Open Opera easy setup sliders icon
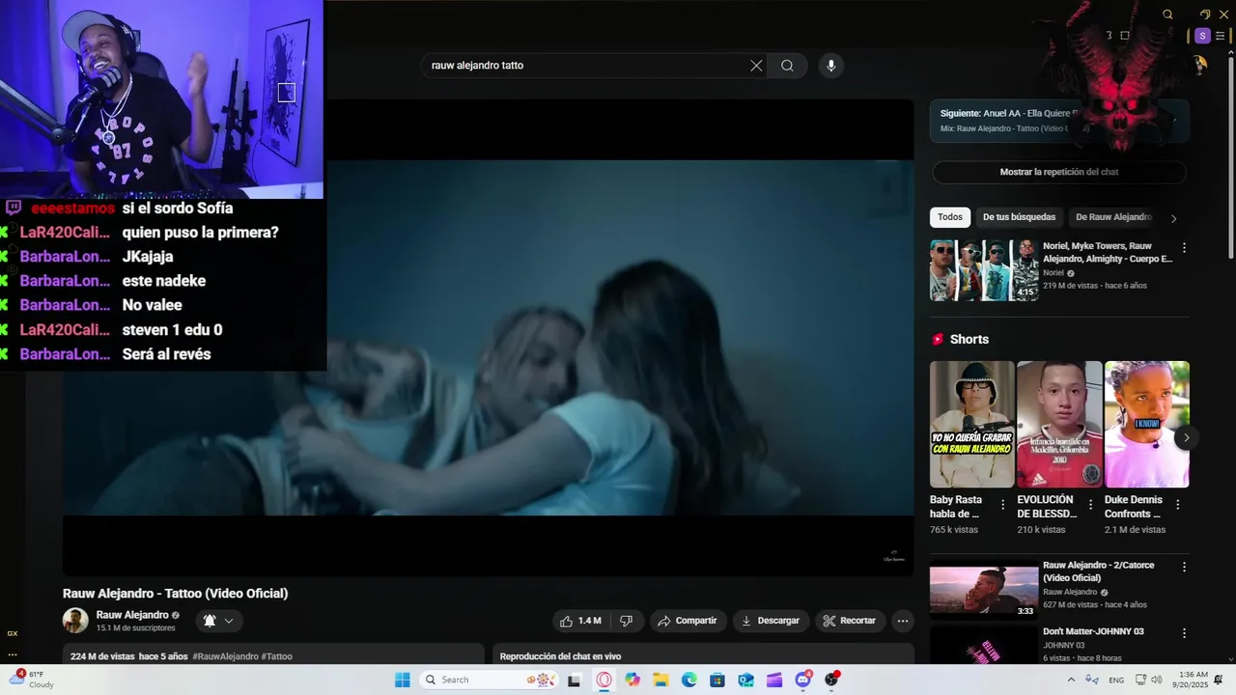This screenshot has width=1236, height=695. click(1221, 36)
